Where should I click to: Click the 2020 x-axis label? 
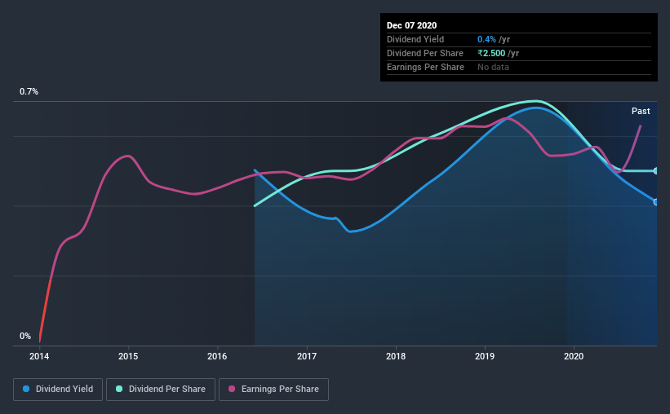(574, 356)
